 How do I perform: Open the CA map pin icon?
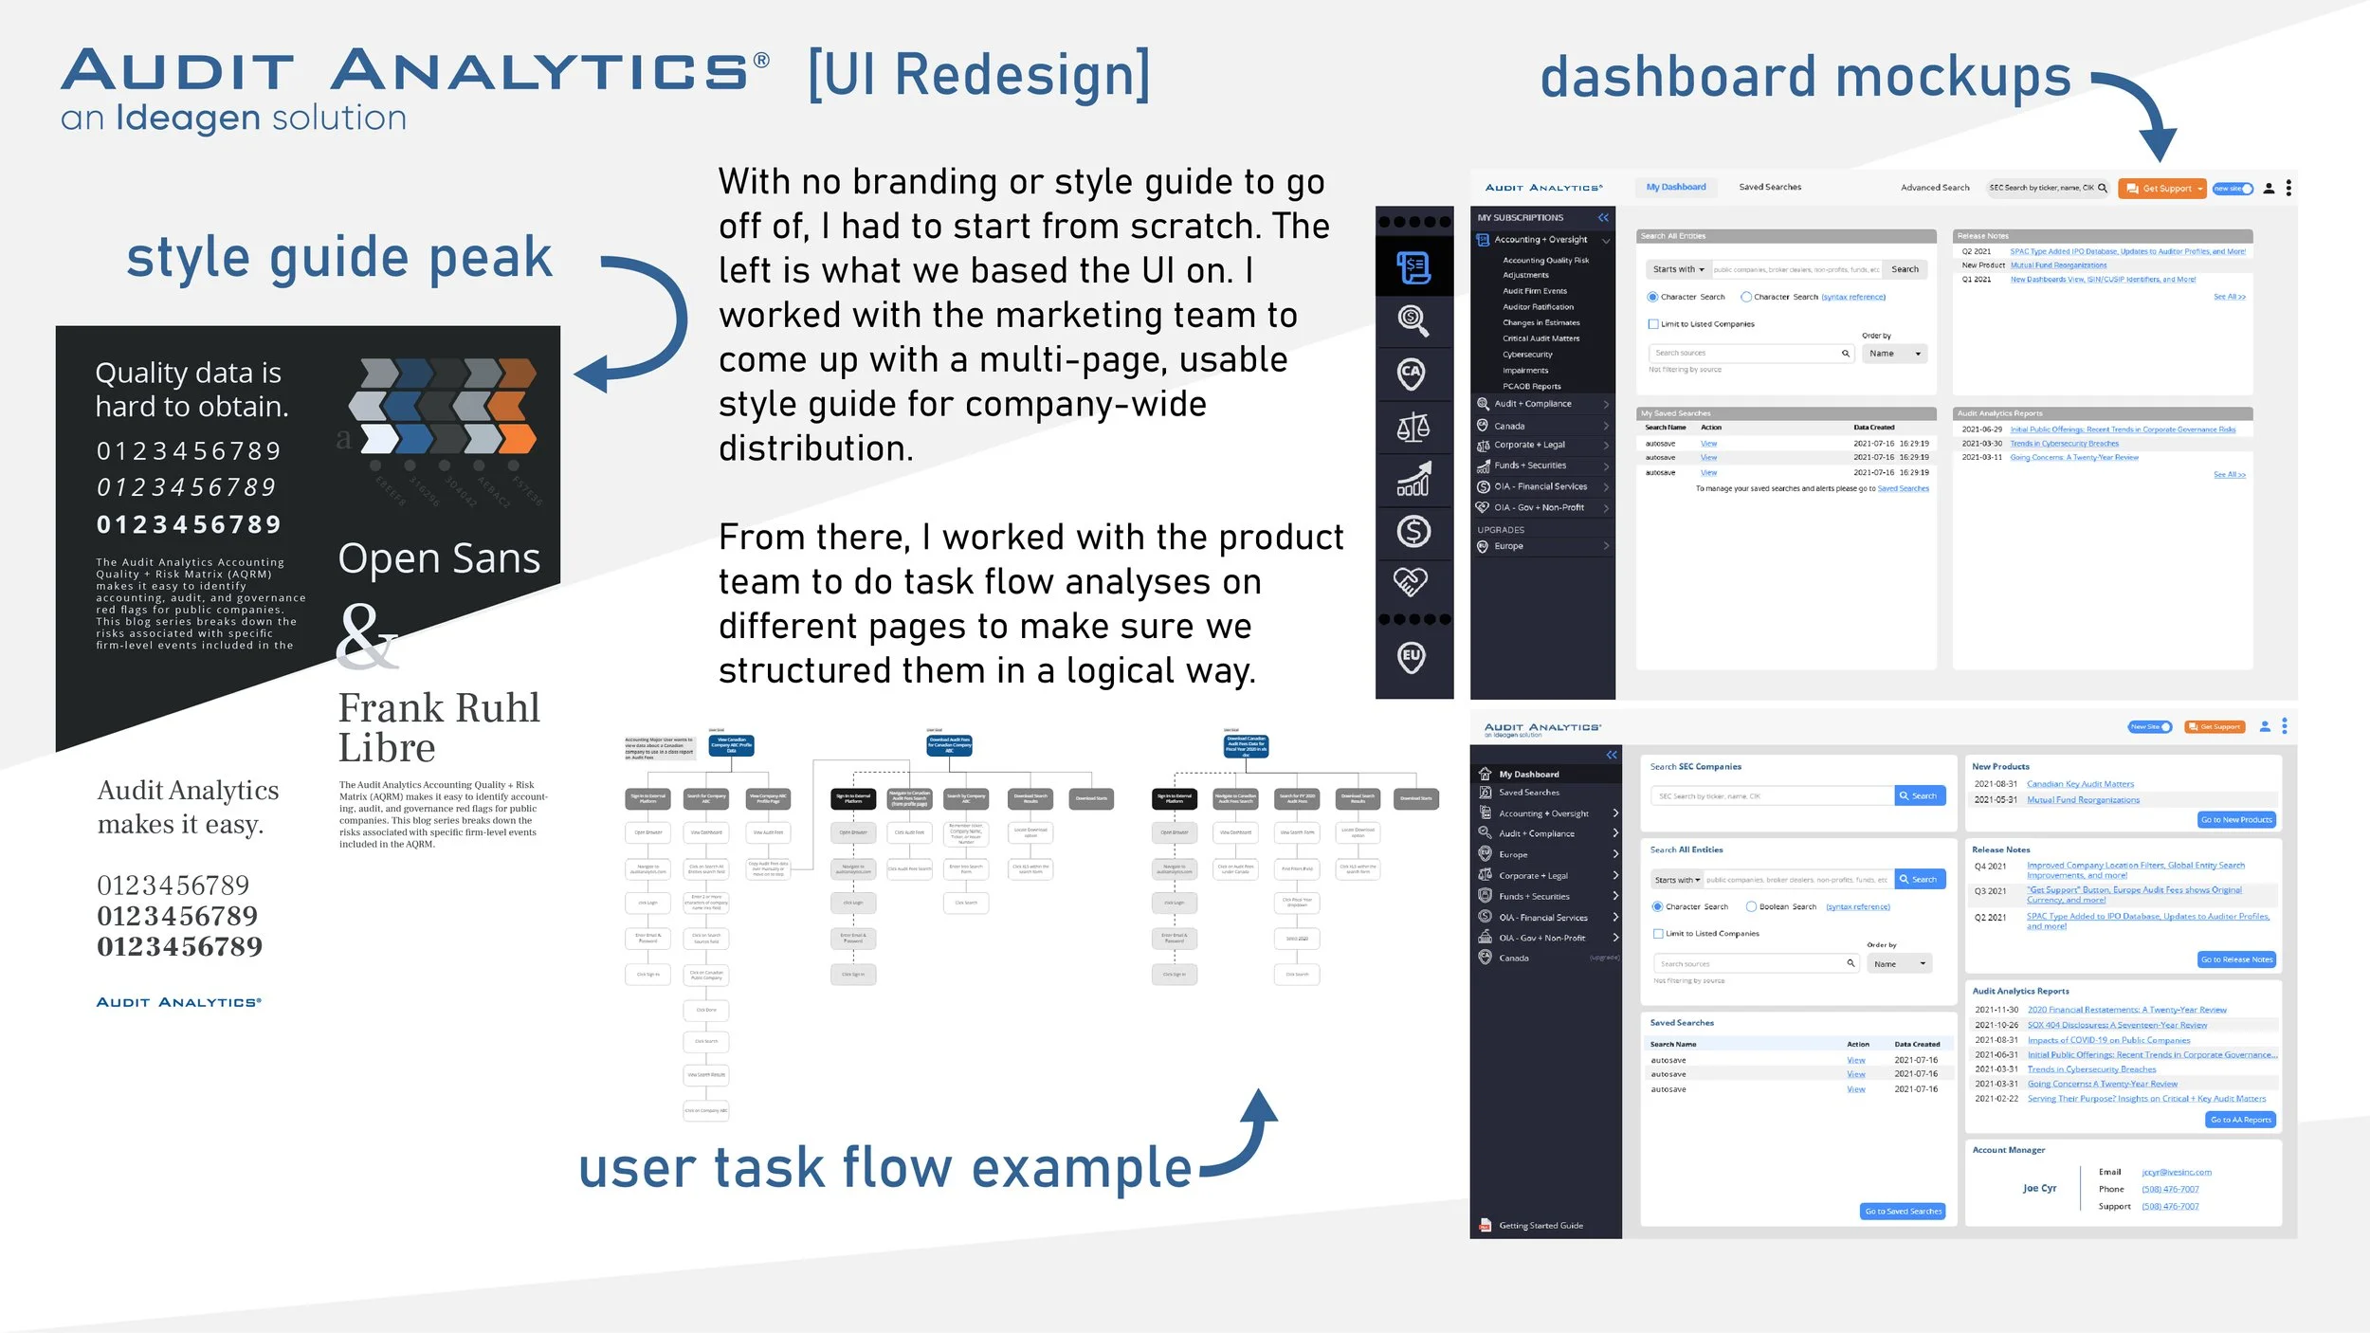point(1412,374)
